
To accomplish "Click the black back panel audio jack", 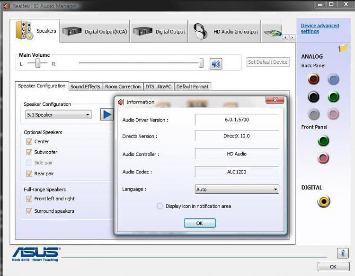I will (x=313, y=97).
